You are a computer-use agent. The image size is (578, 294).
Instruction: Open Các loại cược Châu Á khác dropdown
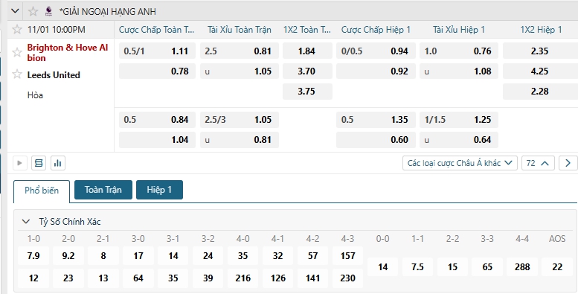click(460, 163)
